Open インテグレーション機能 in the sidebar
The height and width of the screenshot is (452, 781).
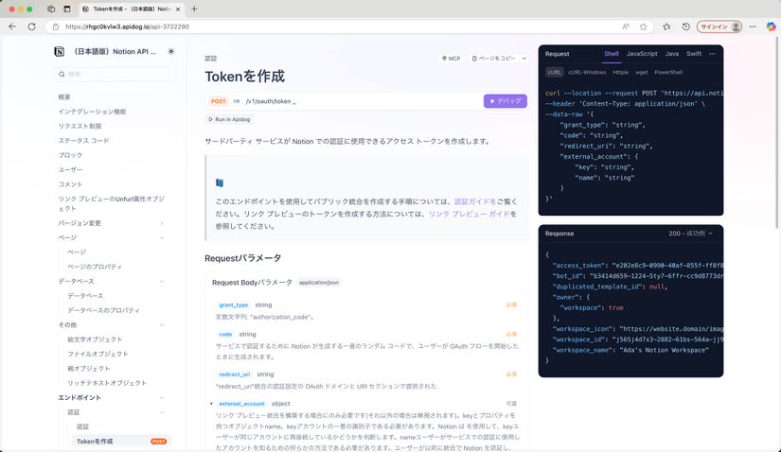click(92, 112)
